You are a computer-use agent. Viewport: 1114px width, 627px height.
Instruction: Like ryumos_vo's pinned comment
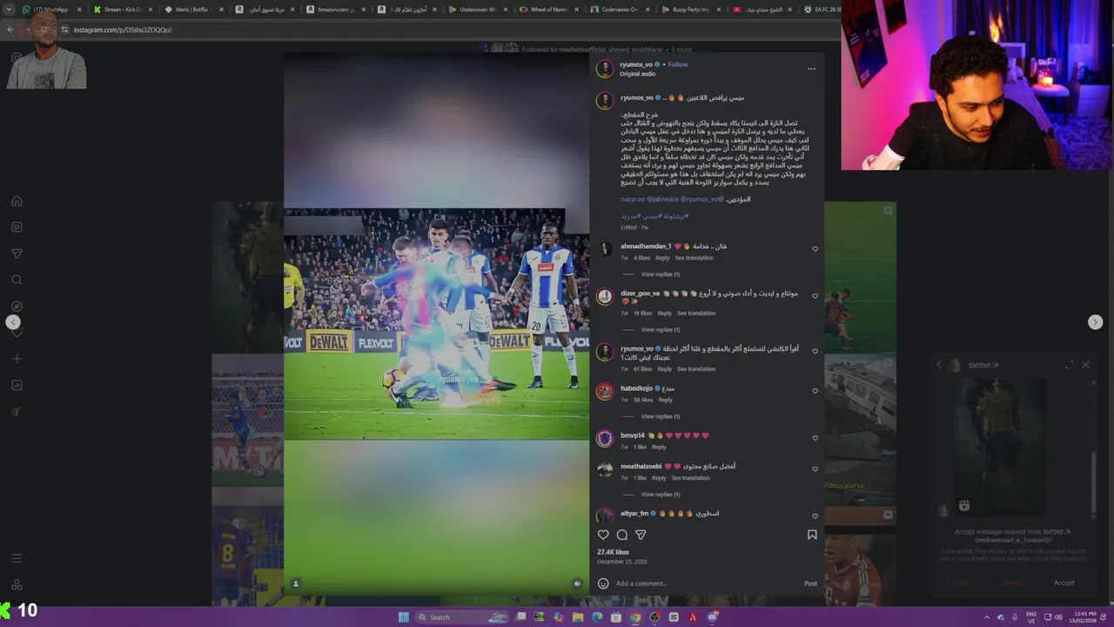click(x=815, y=352)
